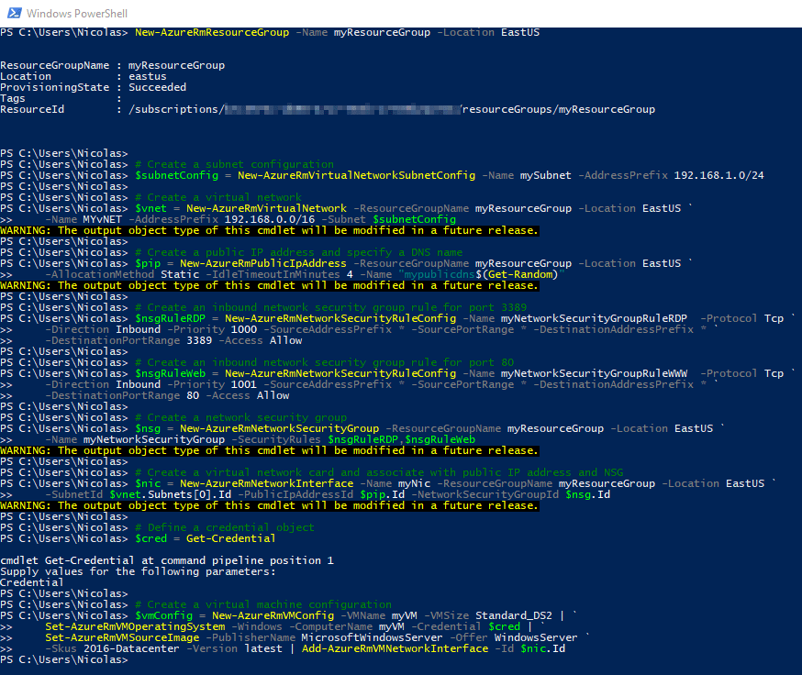Click the "ProvisioningState" output label
This screenshot has width=802, height=675.
tap(55, 87)
